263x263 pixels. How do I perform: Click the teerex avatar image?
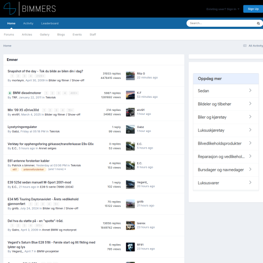(x=130, y=225)
